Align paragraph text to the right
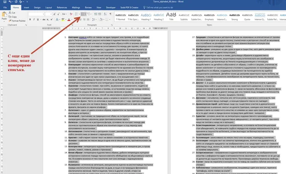 coord(84,19)
